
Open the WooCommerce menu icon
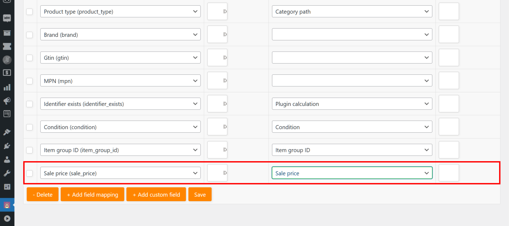(7, 18)
